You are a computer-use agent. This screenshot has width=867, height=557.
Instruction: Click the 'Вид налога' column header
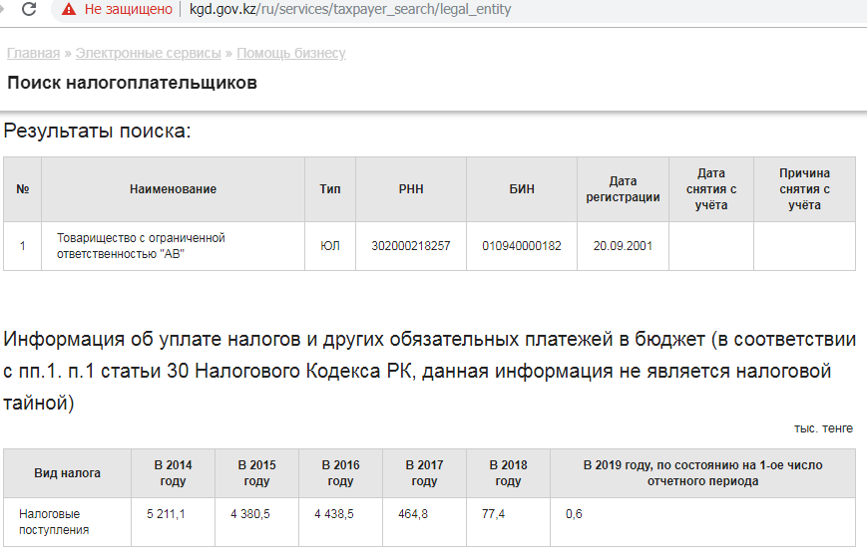coord(68,473)
